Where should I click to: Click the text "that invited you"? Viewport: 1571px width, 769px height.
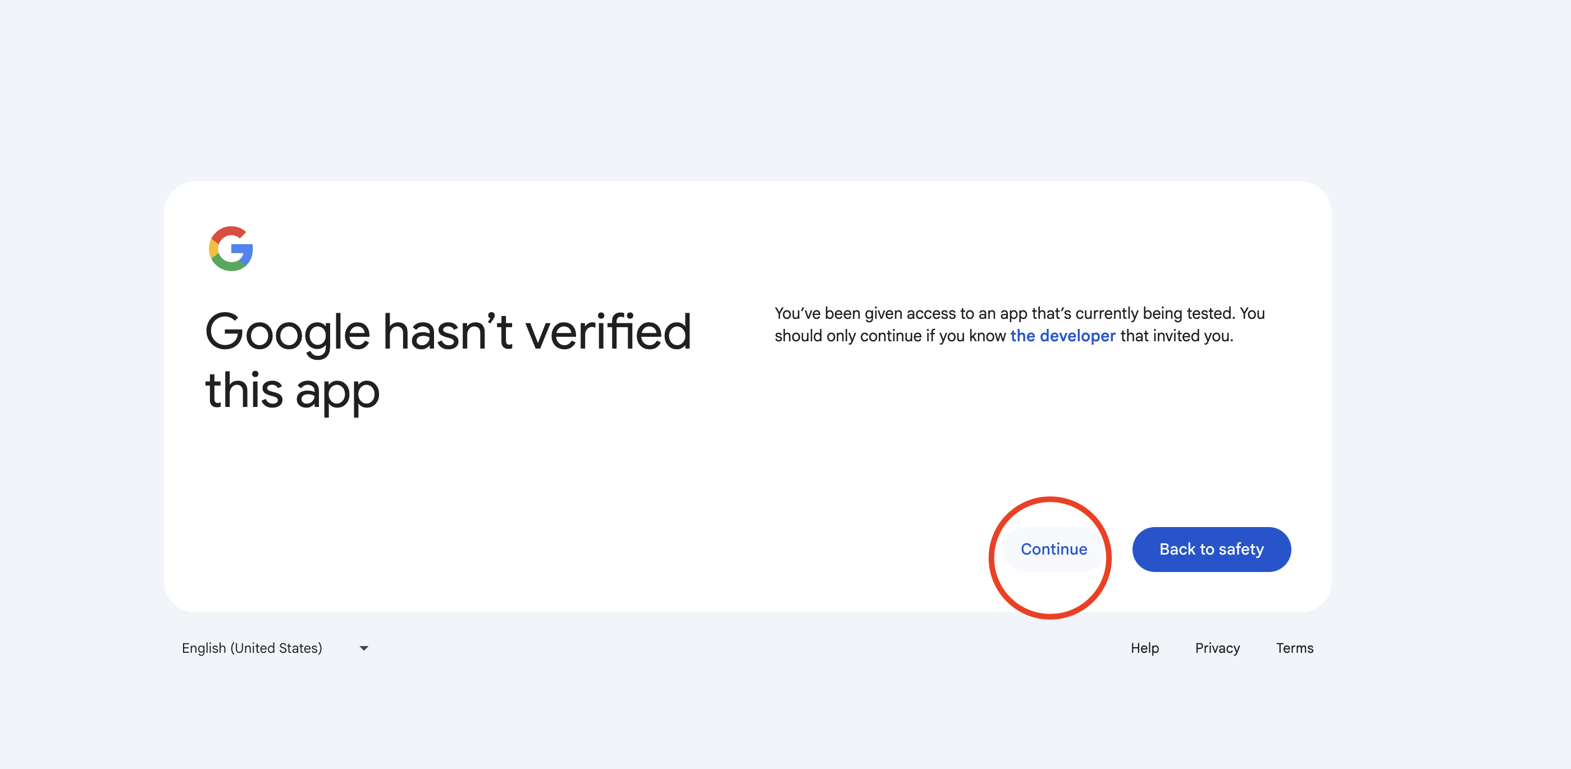tap(1175, 336)
